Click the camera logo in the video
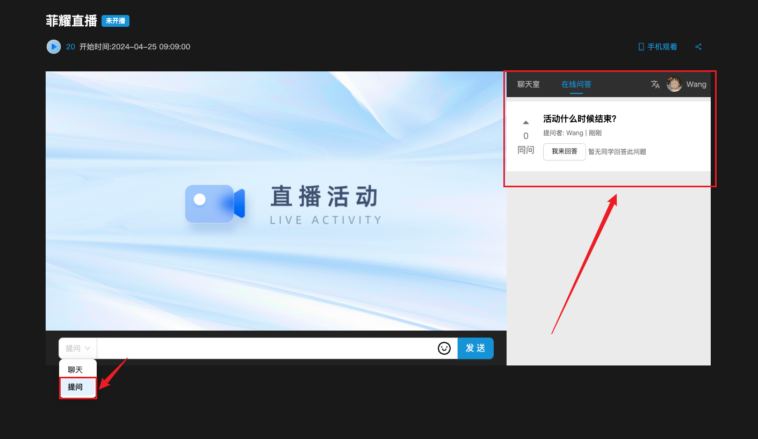The image size is (758, 439). click(214, 203)
